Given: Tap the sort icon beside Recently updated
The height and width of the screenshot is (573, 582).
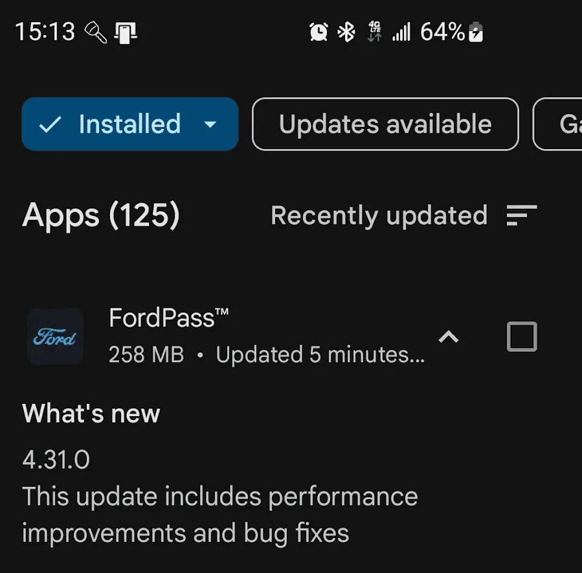Looking at the screenshot, I should pos(522,215).
